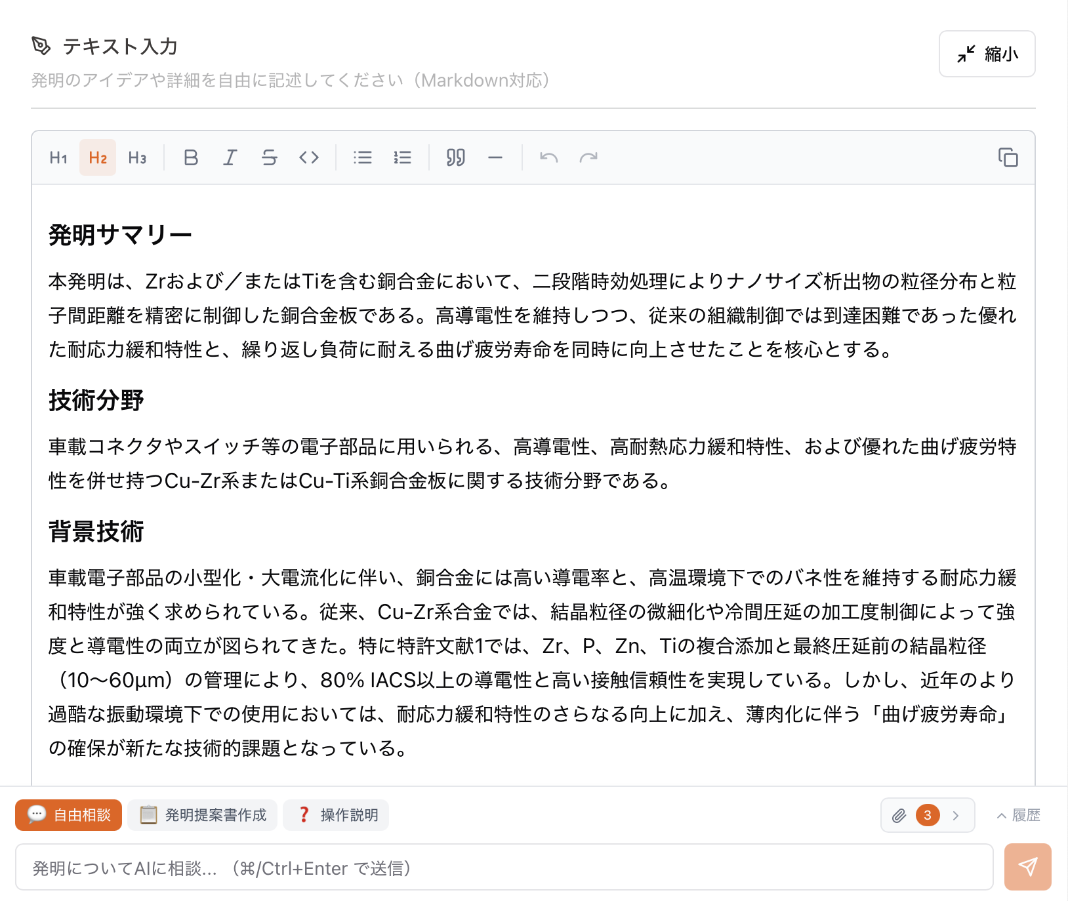The height and width of the screenshot is (901, 1068).
Task: Apply Heading 3 formatting
Action: 137,157
